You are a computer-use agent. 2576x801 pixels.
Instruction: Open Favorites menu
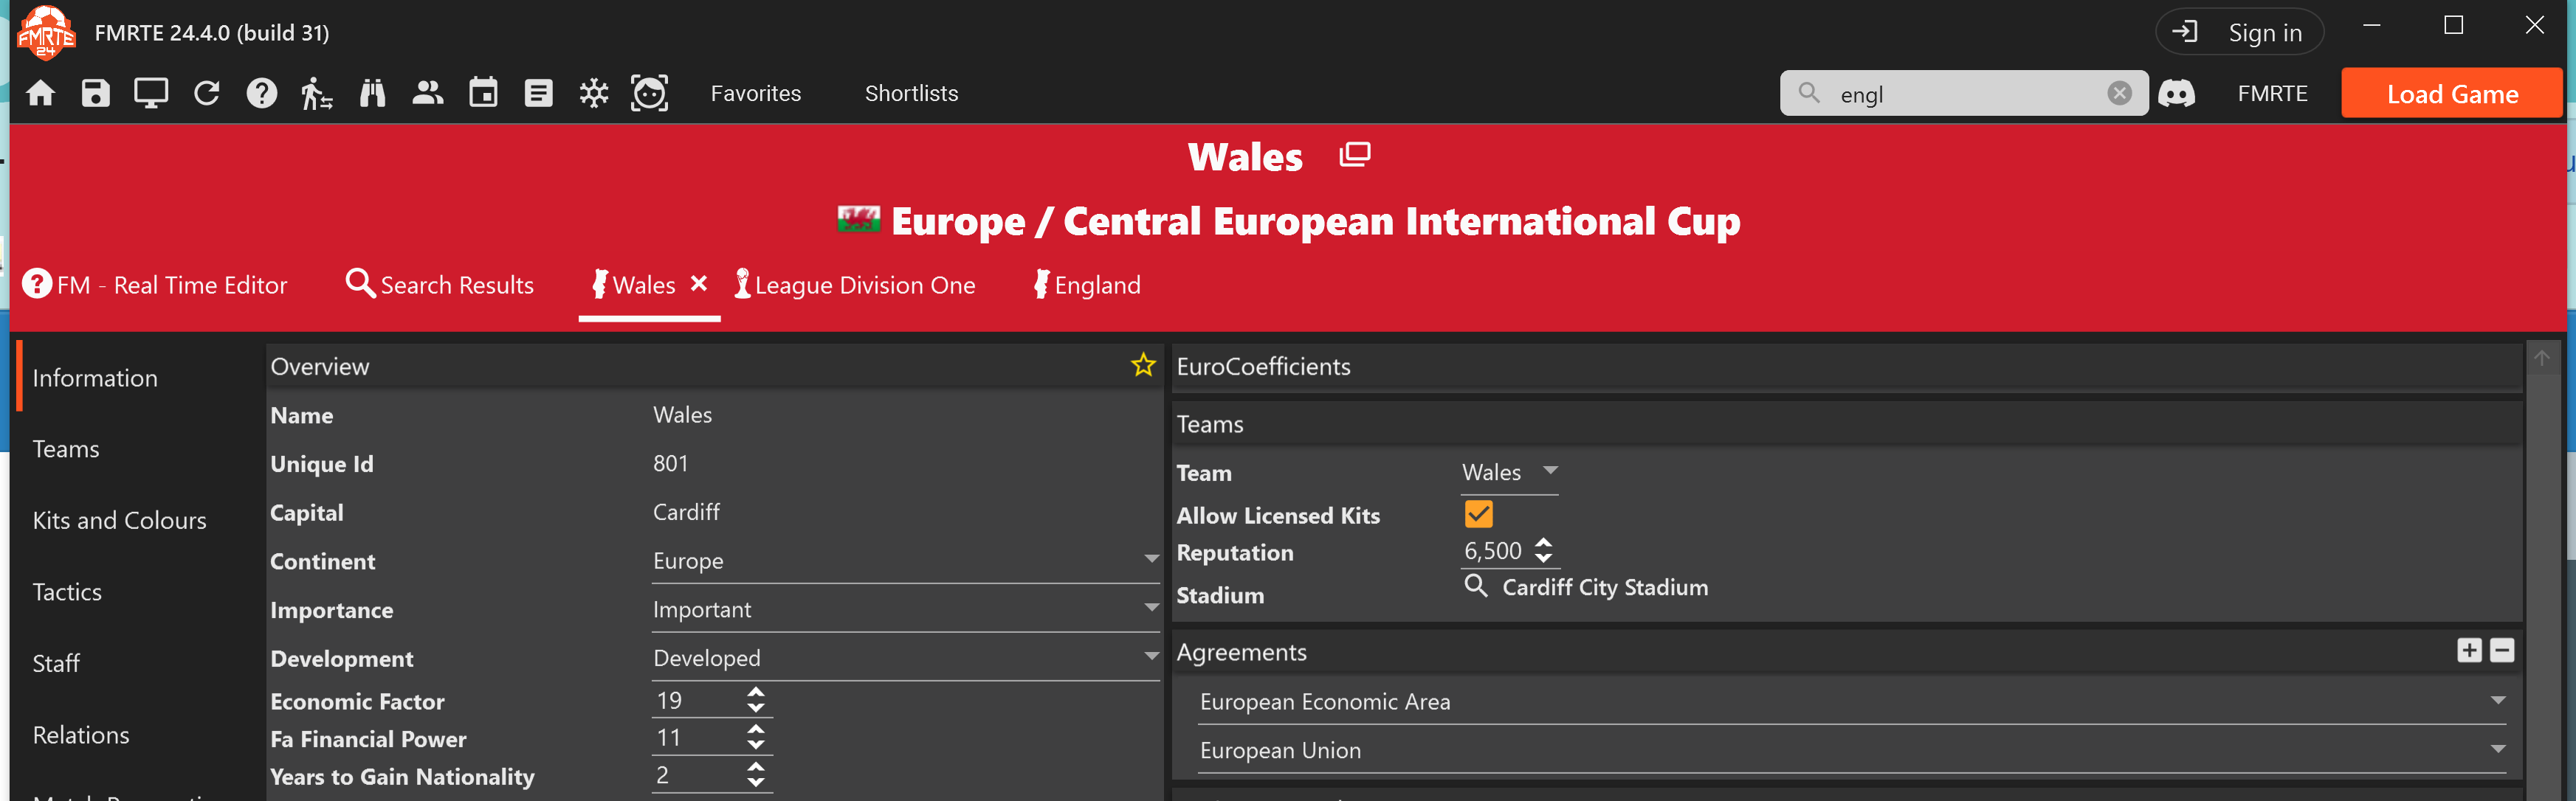pyautogui.click(x=756, y=94)
